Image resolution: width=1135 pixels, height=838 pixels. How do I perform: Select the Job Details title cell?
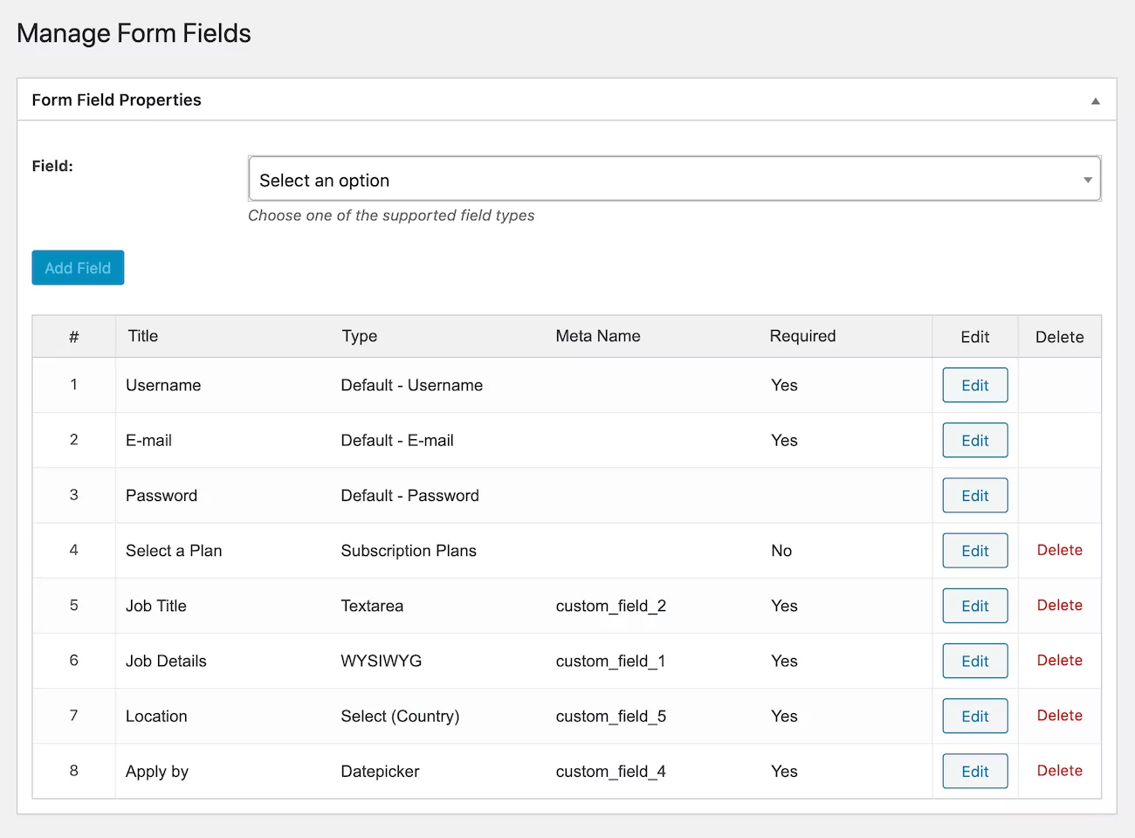coord(166,661)
